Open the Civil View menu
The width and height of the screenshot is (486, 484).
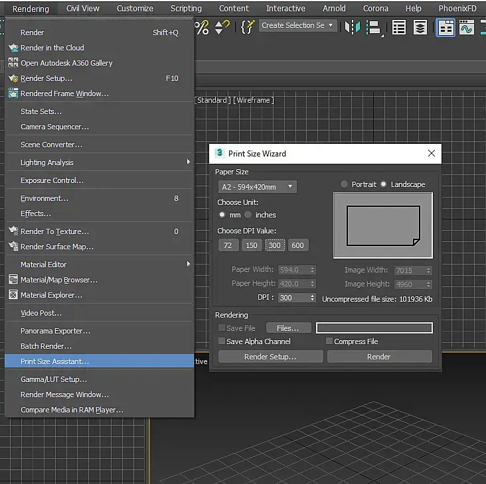[82, 9]
